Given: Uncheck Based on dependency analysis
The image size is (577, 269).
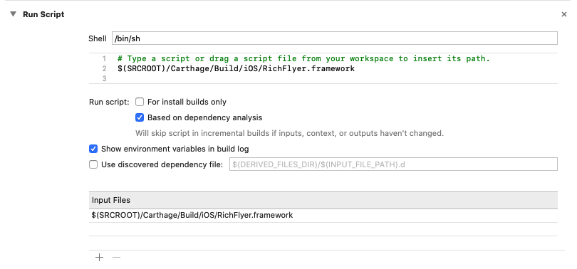Looking at the screenshot, I should (x=140, y=117).
